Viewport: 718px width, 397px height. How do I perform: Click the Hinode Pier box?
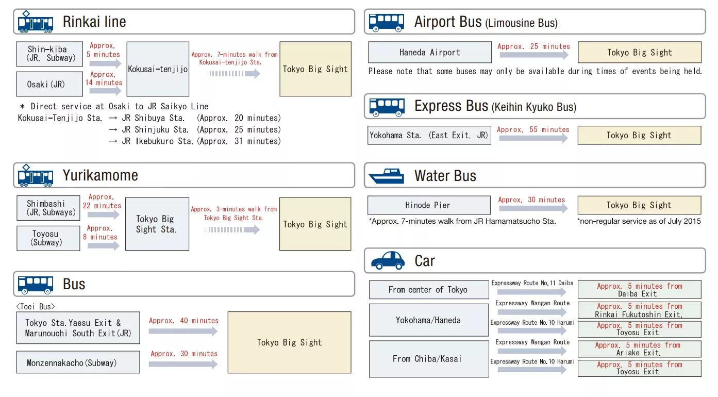click(x=429, y=205)
